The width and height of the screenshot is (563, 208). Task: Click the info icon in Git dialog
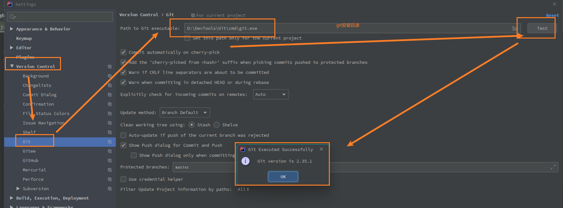tap(246, 161)
